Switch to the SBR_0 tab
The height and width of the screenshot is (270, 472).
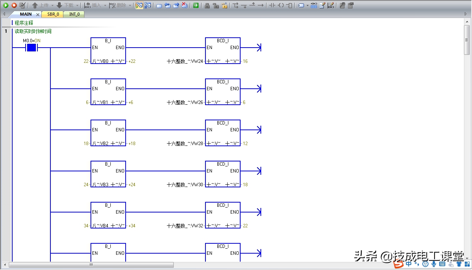pyautogui.click(x=53, y=14)
